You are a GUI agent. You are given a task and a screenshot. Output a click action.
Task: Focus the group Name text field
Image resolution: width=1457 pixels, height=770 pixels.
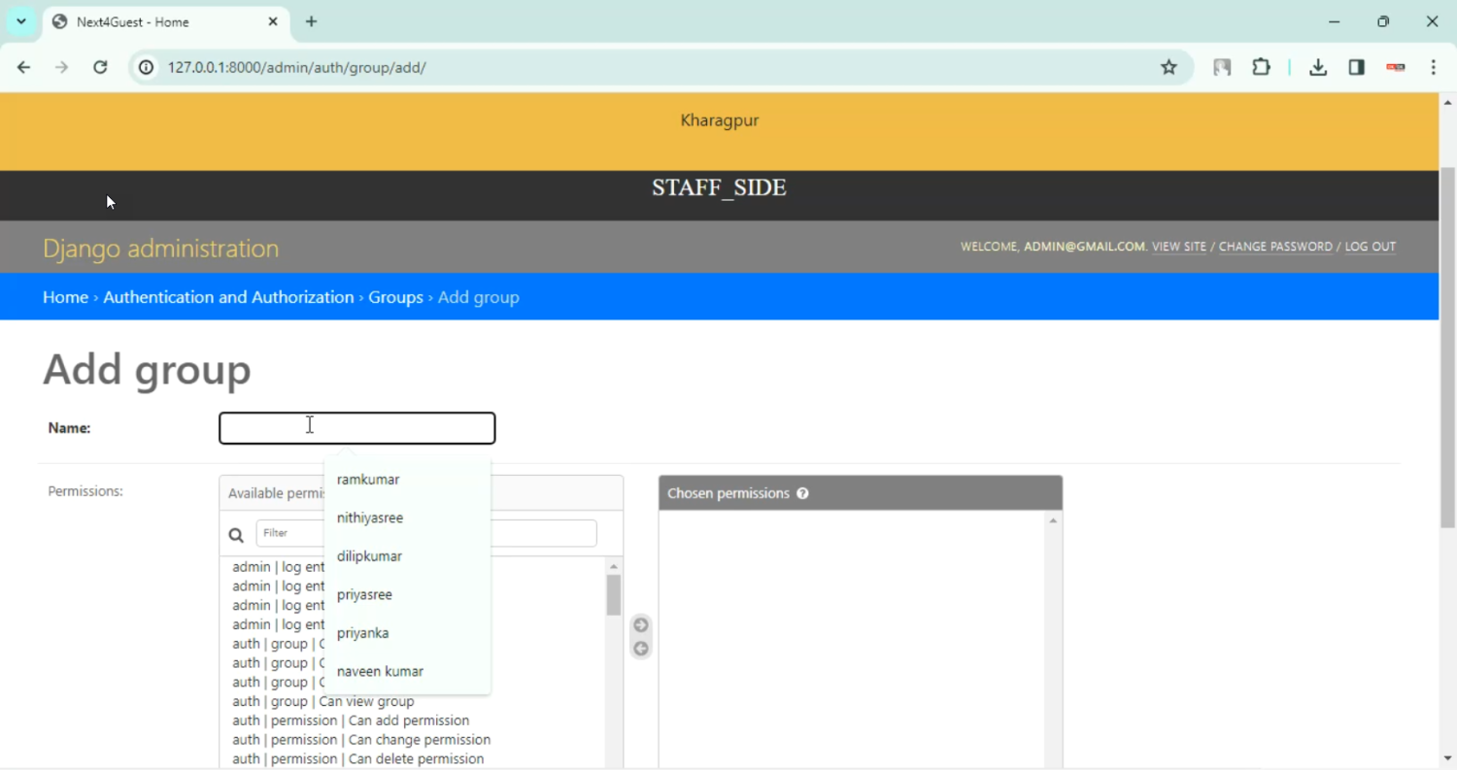[357, 428]
